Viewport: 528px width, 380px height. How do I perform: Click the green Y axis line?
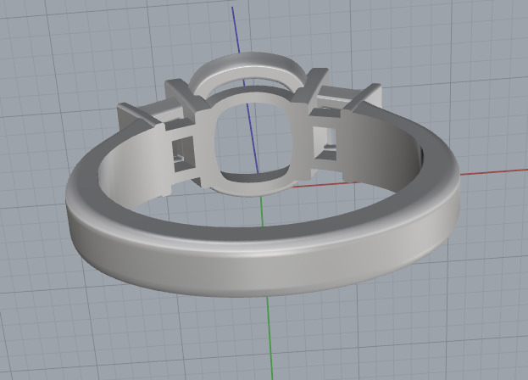coord(268,337)
